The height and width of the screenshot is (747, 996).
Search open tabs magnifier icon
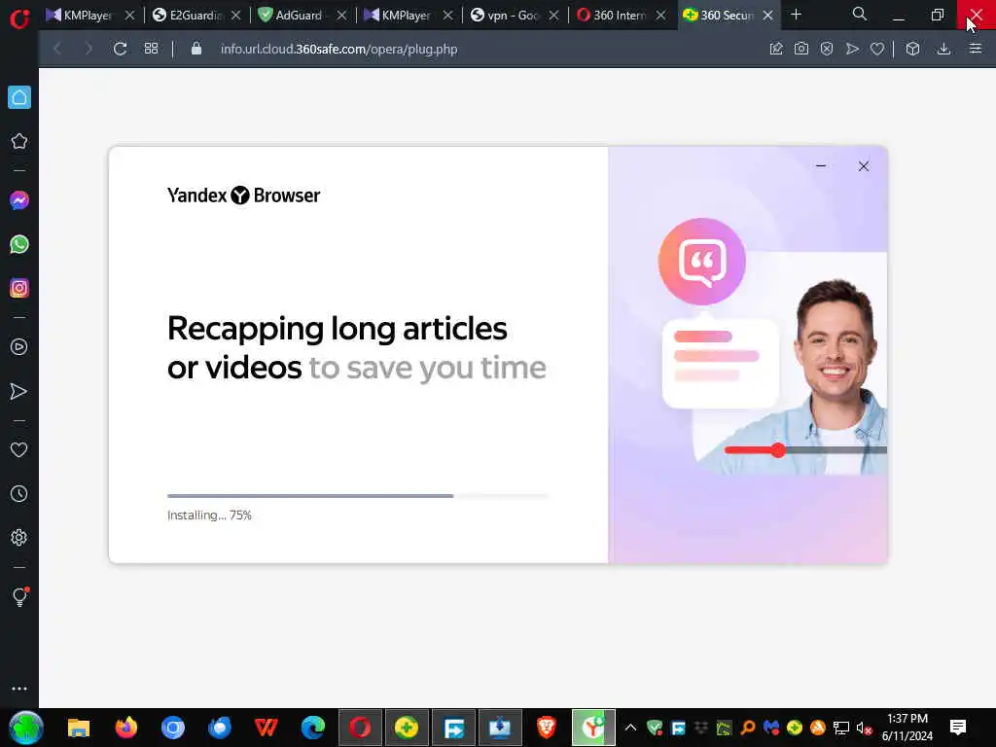coord(860,14)
